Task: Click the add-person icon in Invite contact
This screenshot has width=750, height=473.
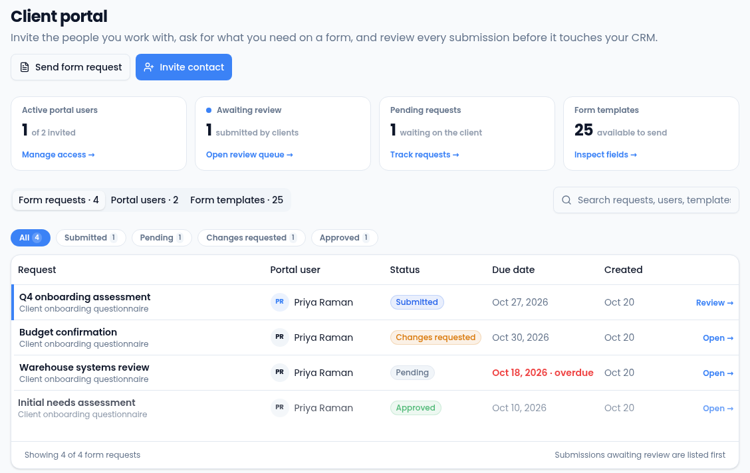Action: [x=149, y=67]
